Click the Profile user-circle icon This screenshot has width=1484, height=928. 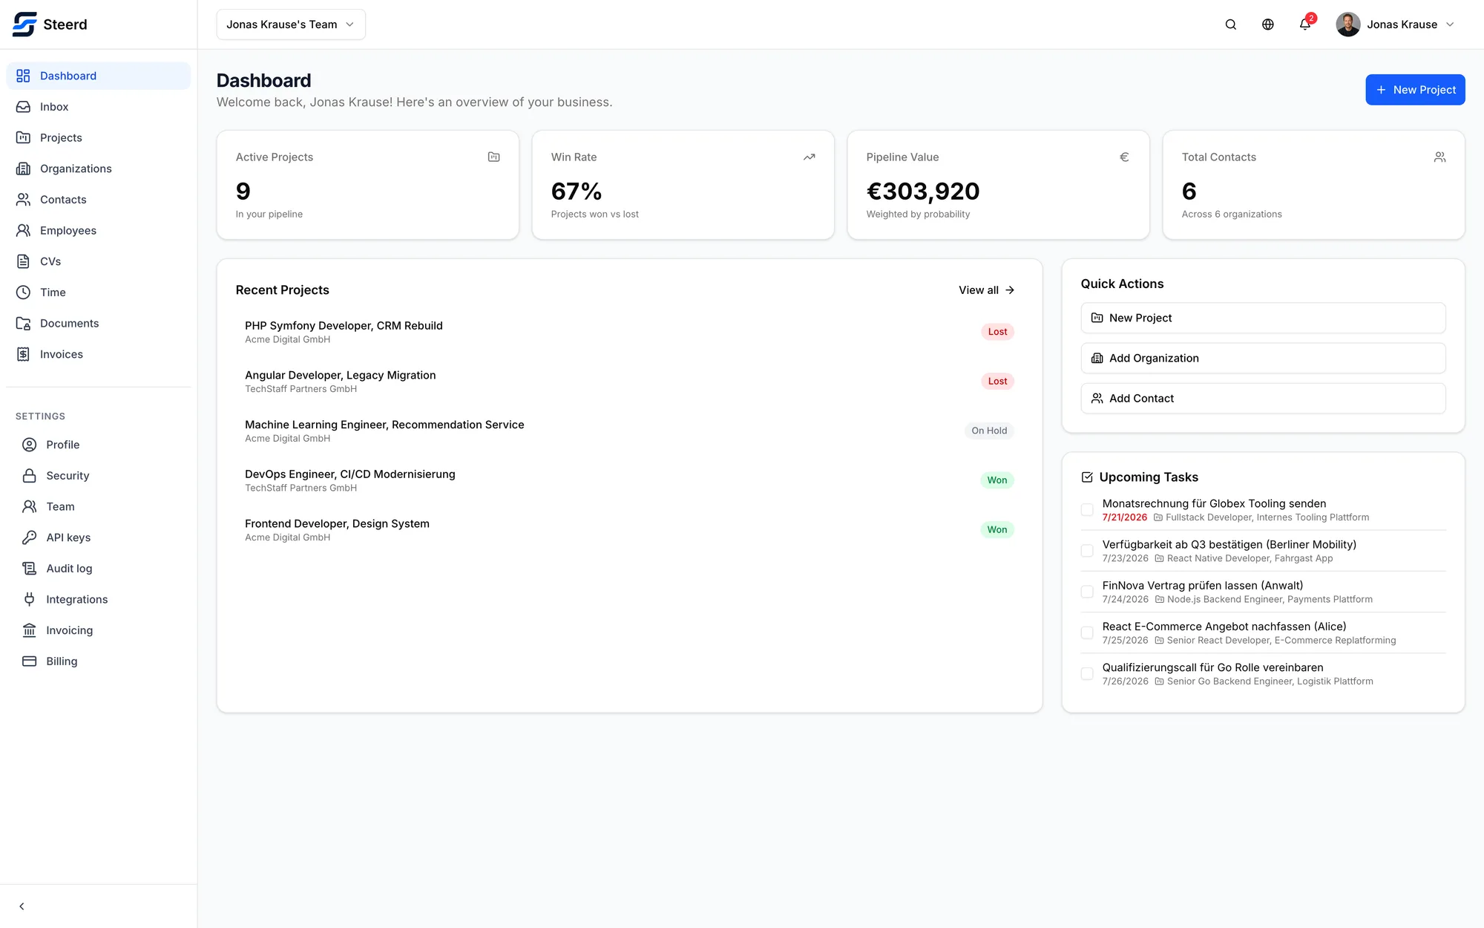[30, 445]
